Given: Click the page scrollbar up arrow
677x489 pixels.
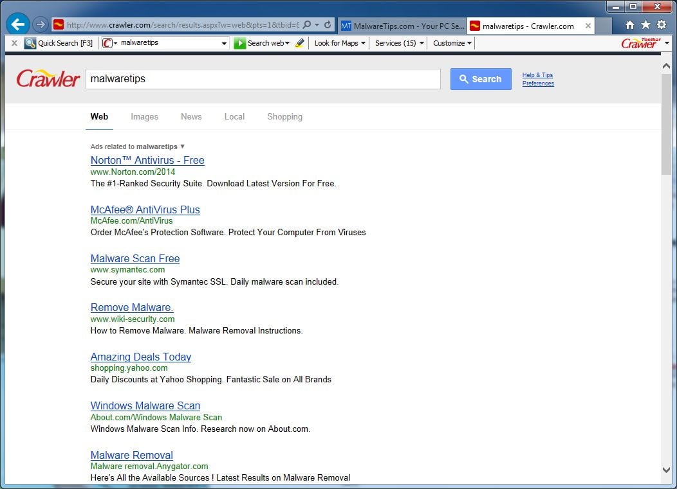Looking at the screenshot, I should pyautogui.click(x=666, y=66).
